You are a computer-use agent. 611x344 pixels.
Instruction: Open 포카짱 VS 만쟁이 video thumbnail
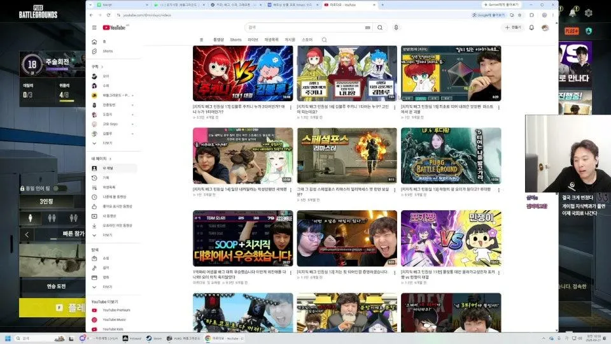pyautogui.click(x=451, y=238)
